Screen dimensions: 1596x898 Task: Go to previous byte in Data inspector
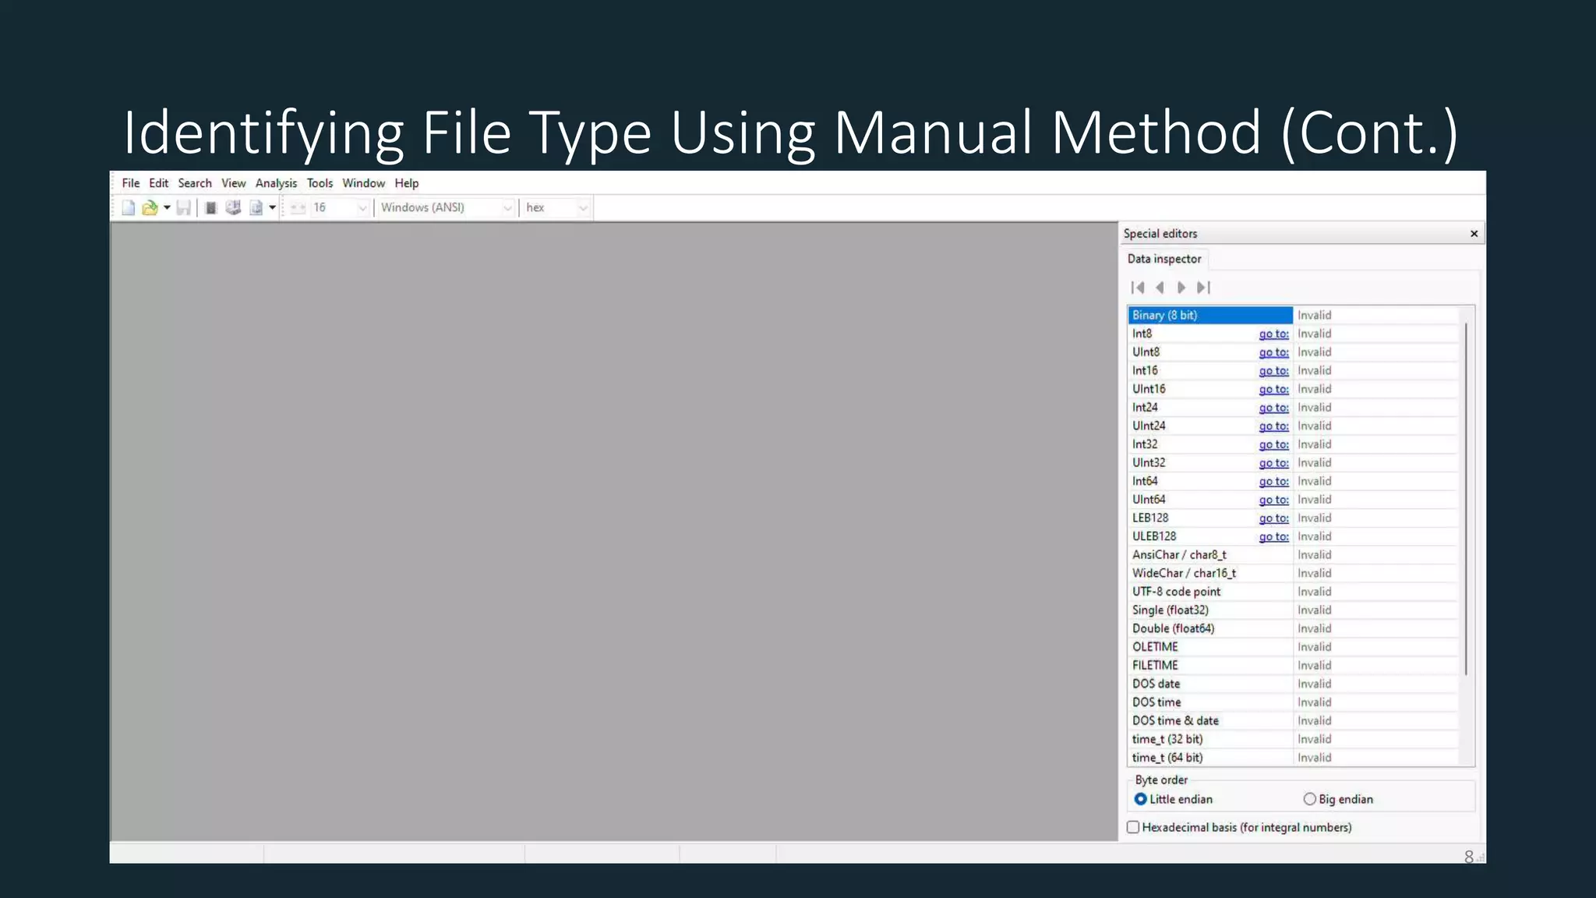1160,288
